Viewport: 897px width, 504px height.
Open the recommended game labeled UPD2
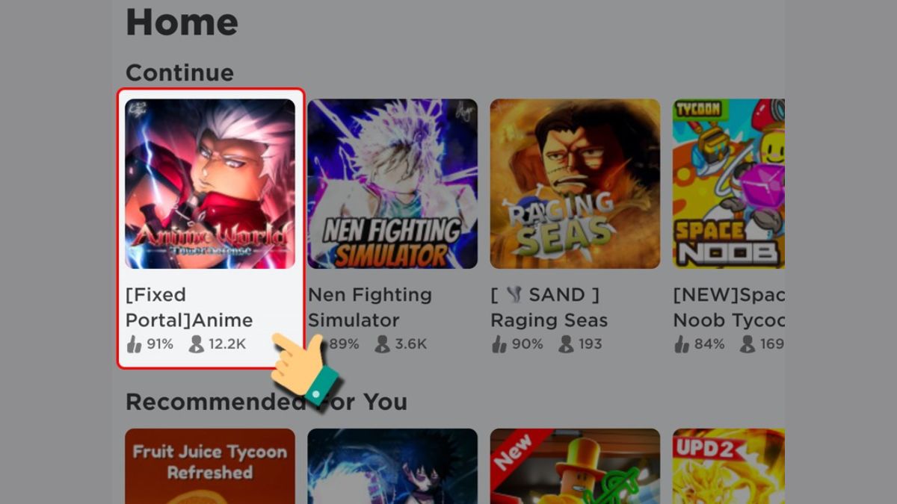click(729, 466)
